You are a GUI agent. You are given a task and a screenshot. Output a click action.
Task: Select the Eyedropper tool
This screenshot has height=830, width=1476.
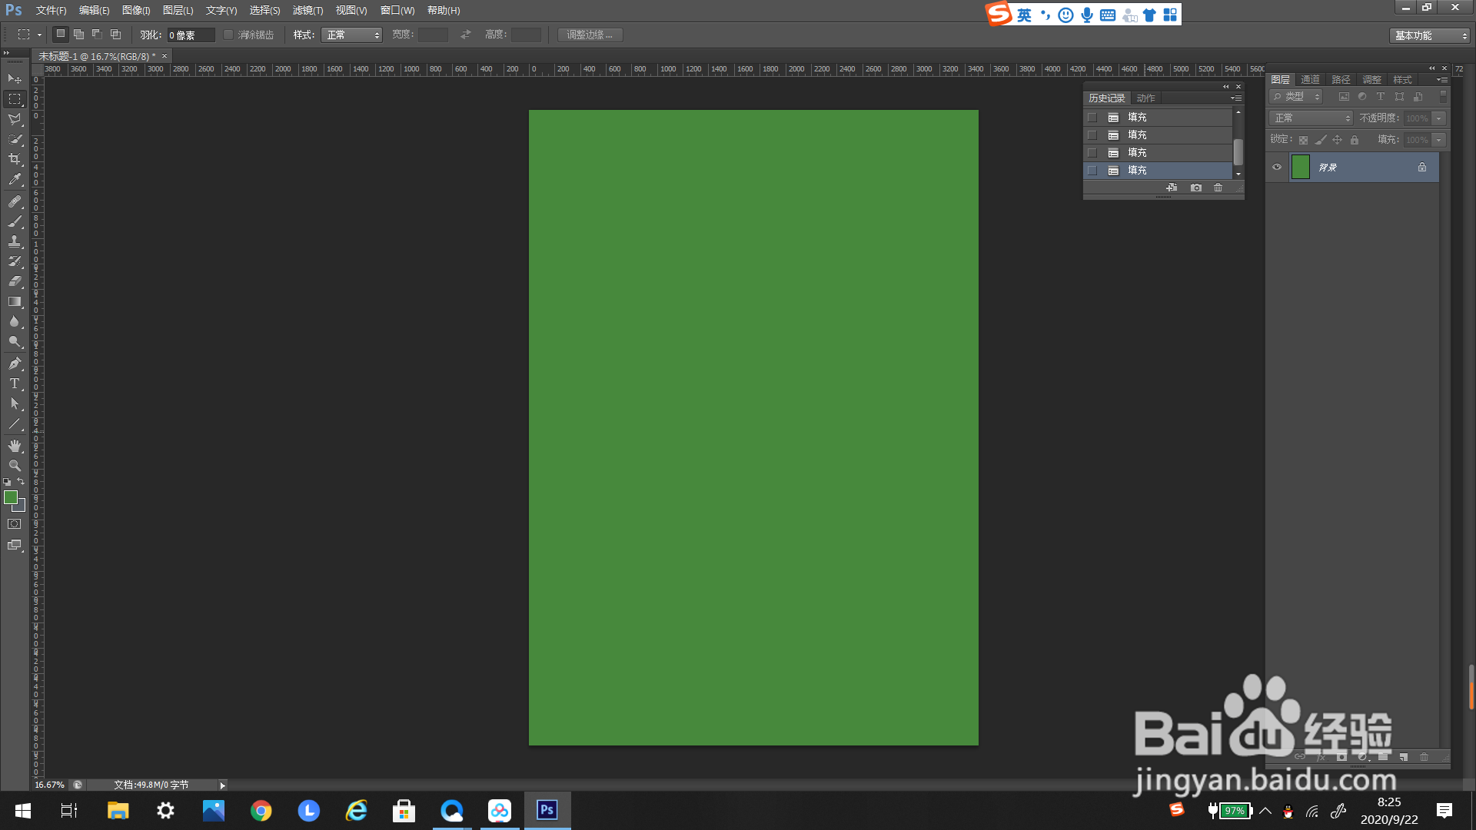coord(15,180)
